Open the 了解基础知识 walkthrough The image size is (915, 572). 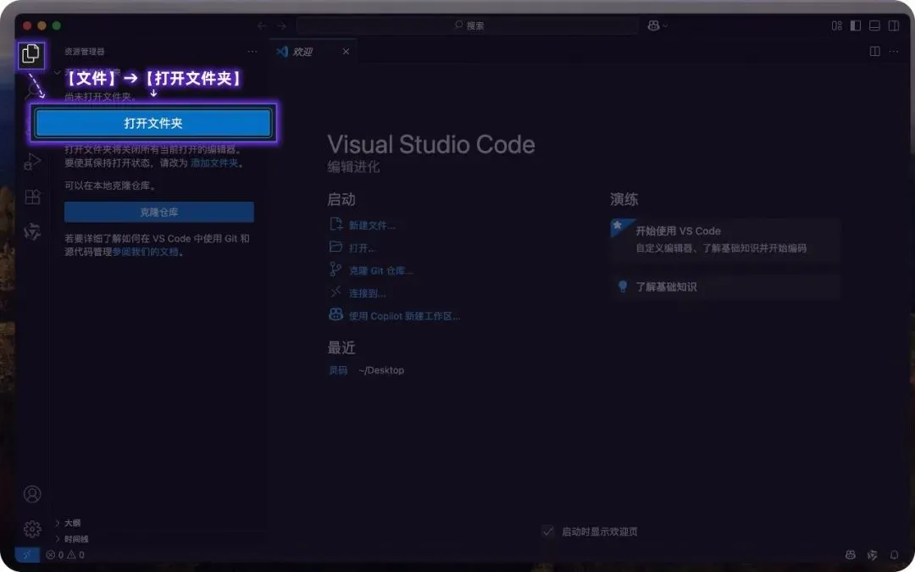(724, 286)
